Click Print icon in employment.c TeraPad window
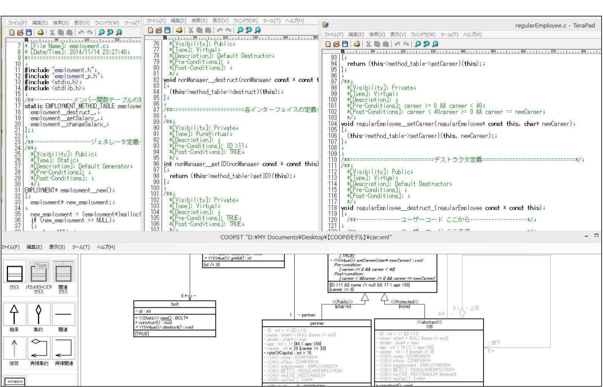603x387 pixels. click(x=40, y=32)
